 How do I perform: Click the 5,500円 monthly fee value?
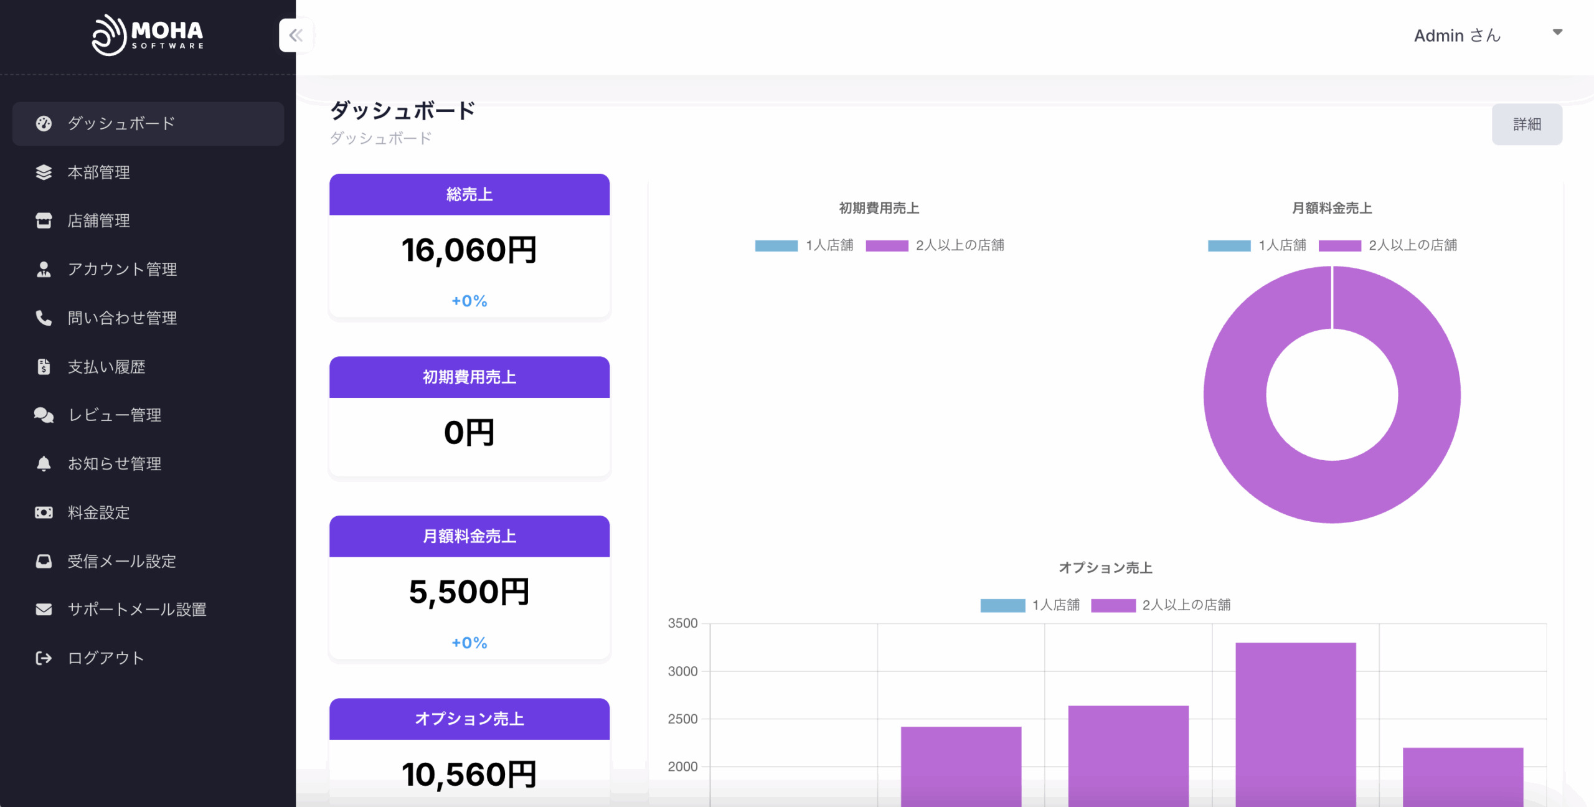coord(469,592)
